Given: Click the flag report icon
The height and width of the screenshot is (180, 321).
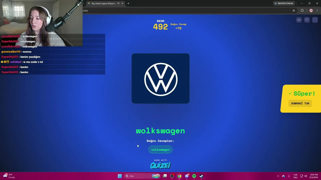Looking at the screenshot, I should click(307, 20).
